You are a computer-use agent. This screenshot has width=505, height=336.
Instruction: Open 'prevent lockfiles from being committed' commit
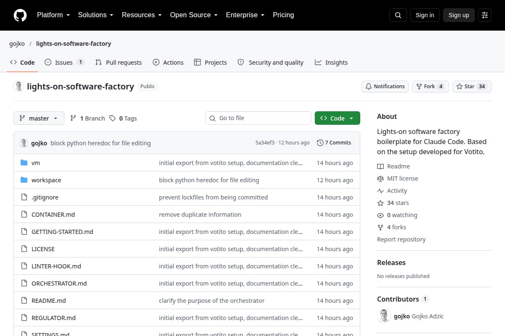[213, 197]
